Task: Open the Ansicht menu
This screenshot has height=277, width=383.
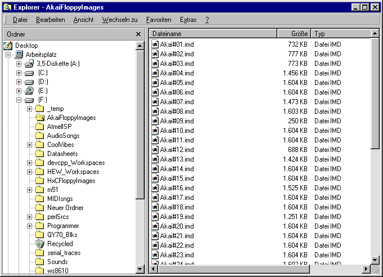Action: point(83,20)
